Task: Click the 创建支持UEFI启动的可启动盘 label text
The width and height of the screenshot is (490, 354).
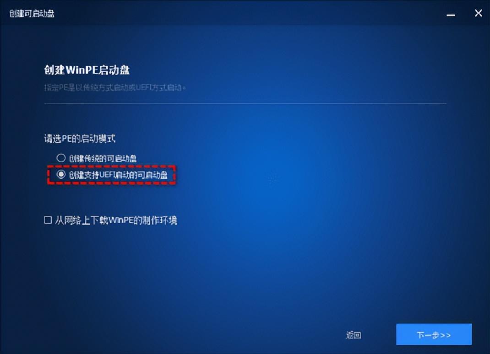Action: [118, 175]
